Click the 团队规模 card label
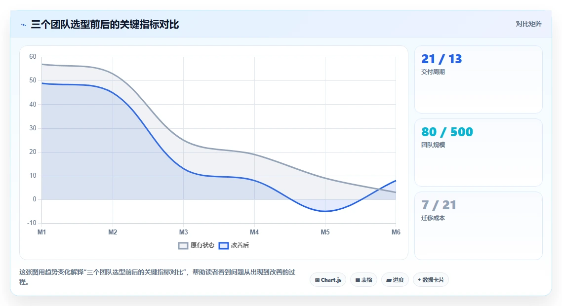The width and height of the screenshot is (562, 306). (x=433, y=145)
